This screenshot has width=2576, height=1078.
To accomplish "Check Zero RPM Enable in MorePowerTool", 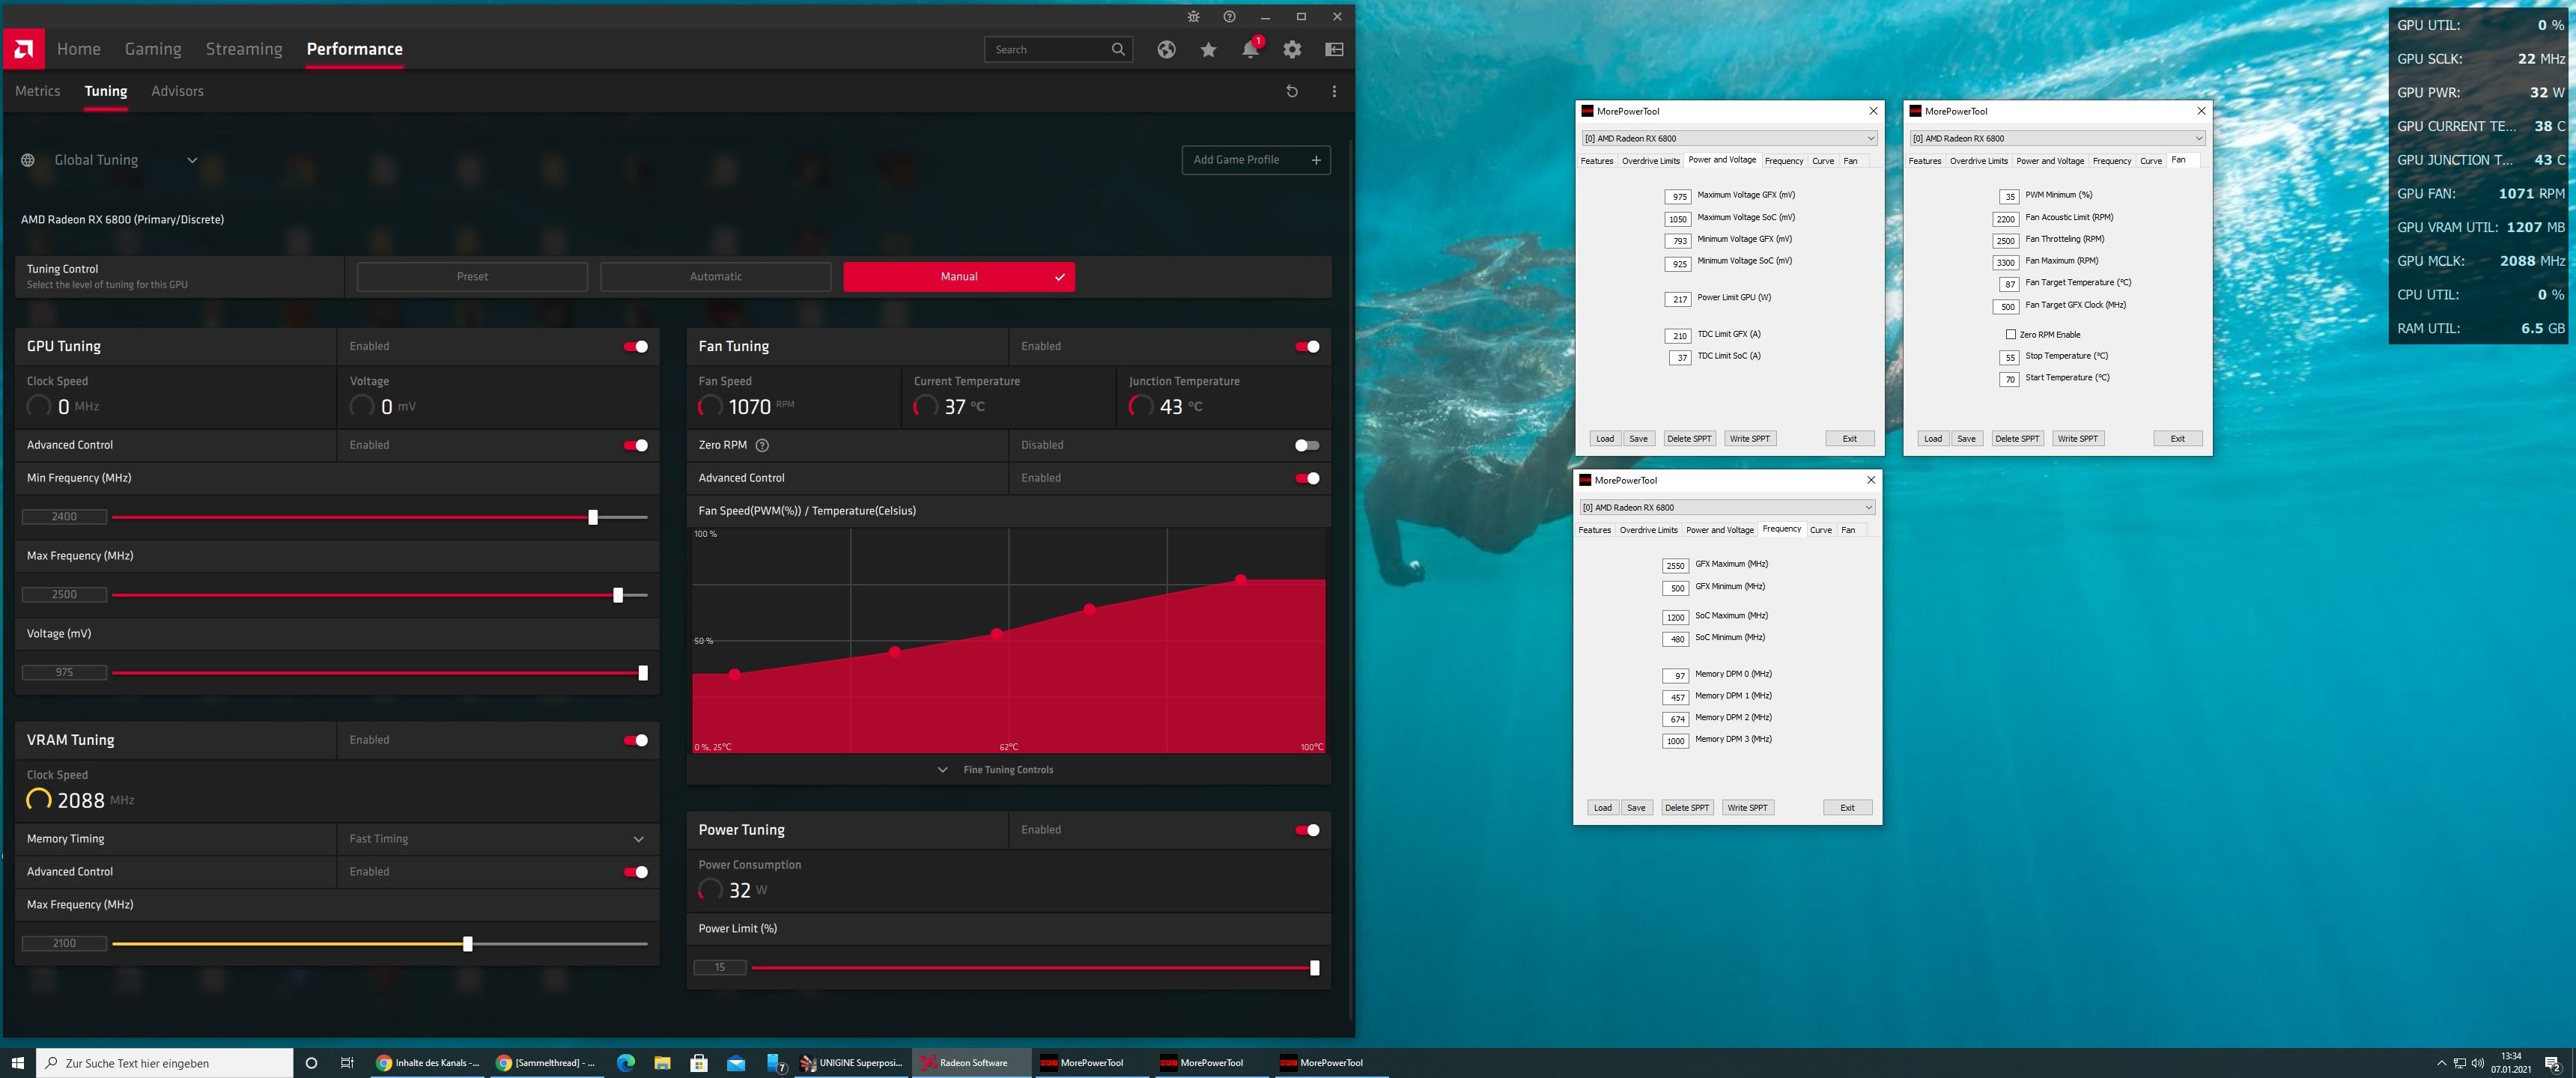I will (x=2010, y=335).
